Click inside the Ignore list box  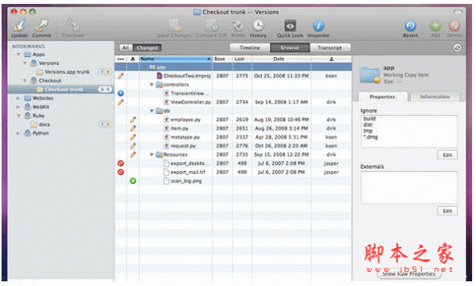tap(409, 132)
